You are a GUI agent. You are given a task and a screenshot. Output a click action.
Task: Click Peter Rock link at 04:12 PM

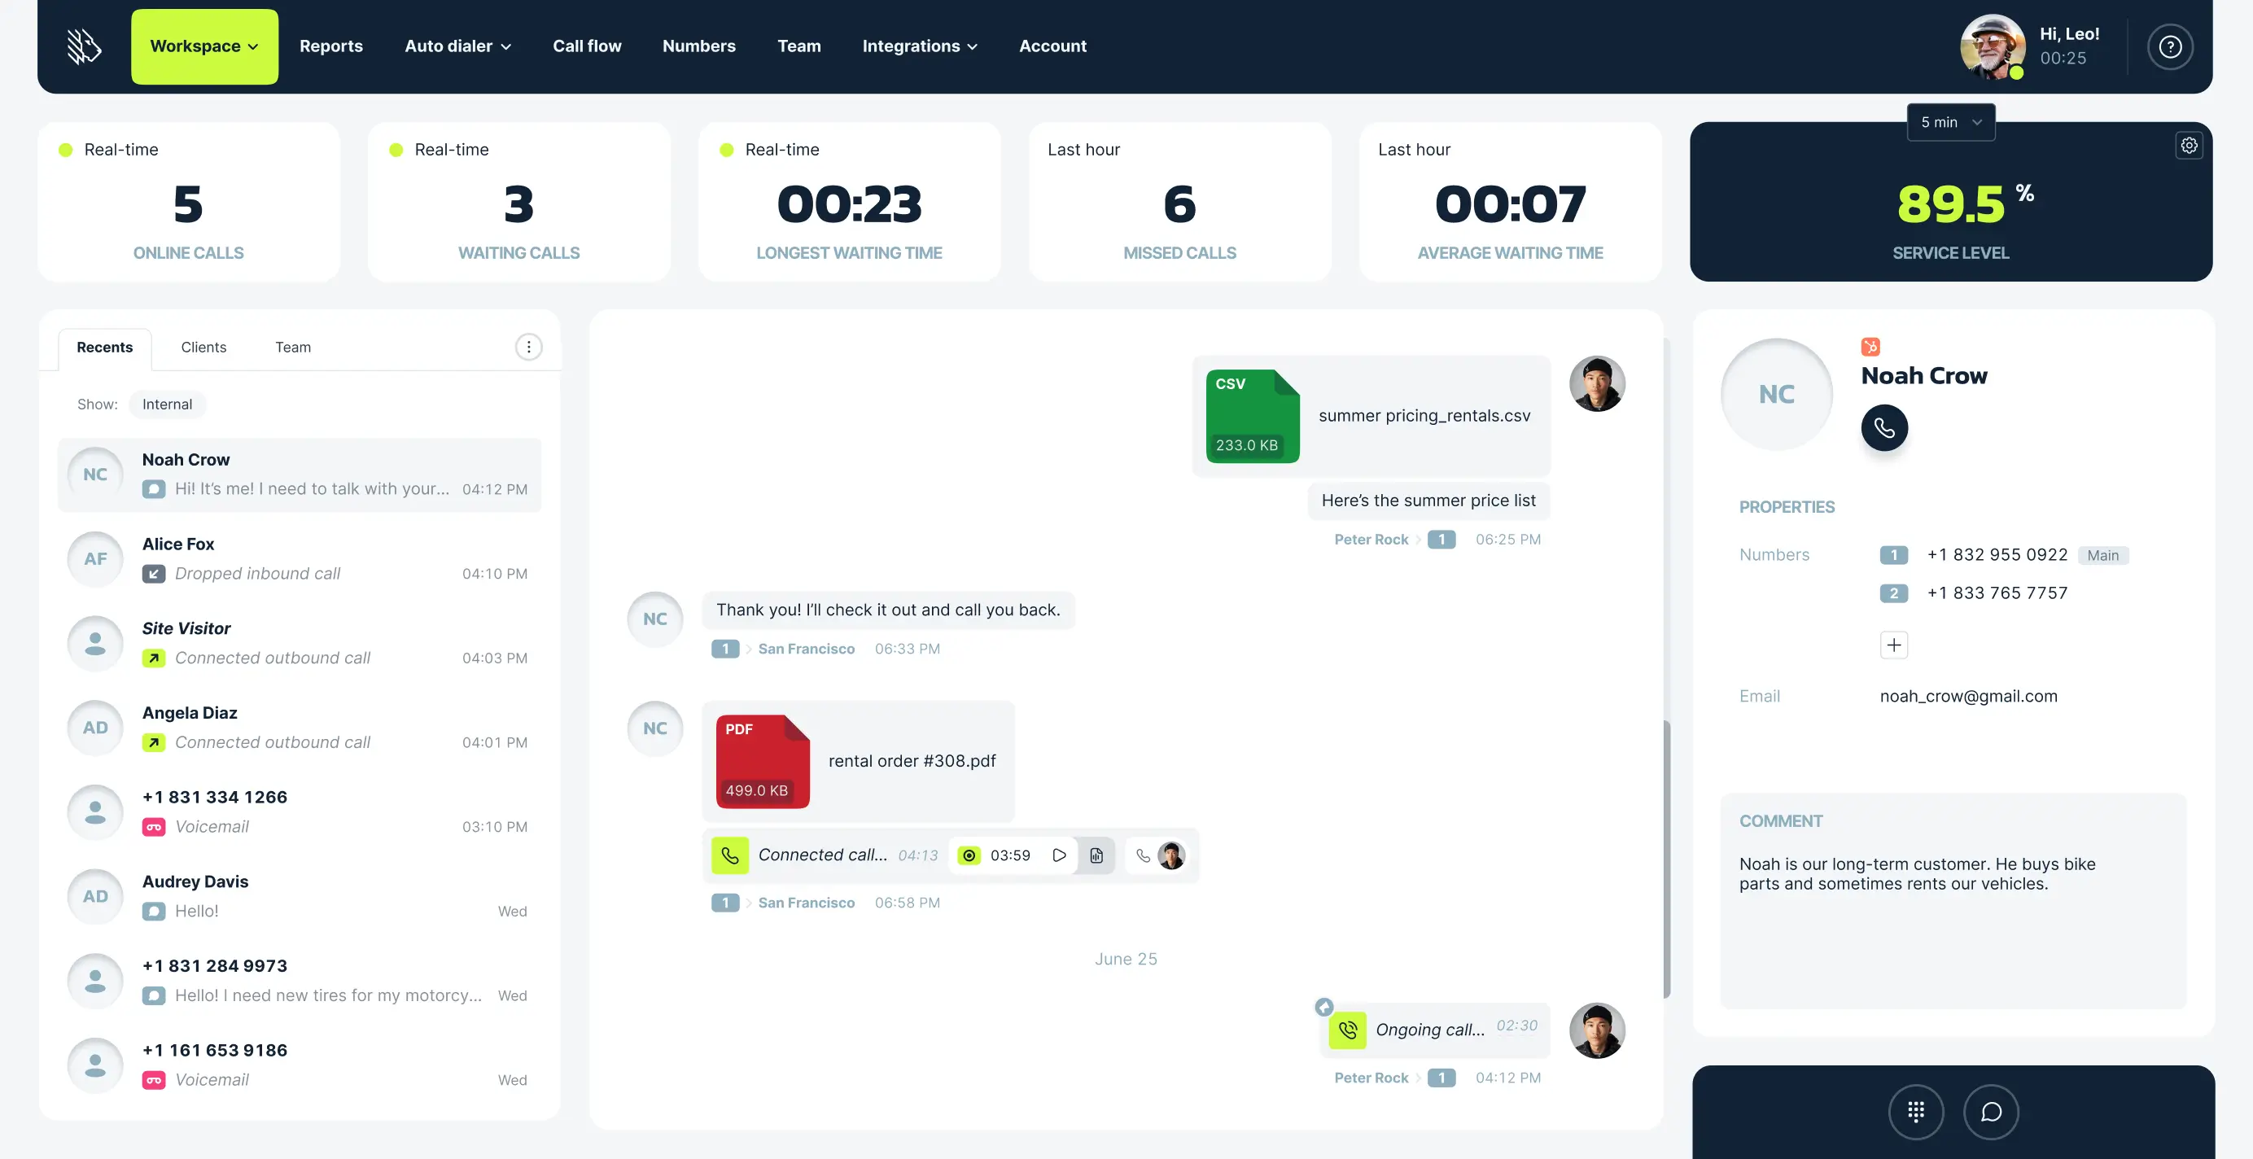(1371, 1078)
